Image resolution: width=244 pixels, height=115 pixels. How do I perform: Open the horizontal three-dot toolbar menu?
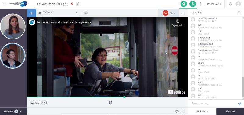point(182,13)
